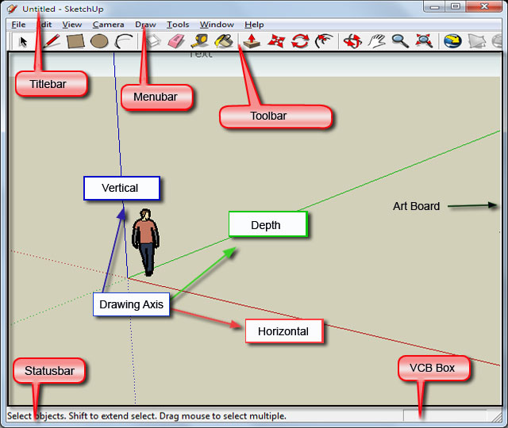Click the human figure in the model

pos(146,243)
